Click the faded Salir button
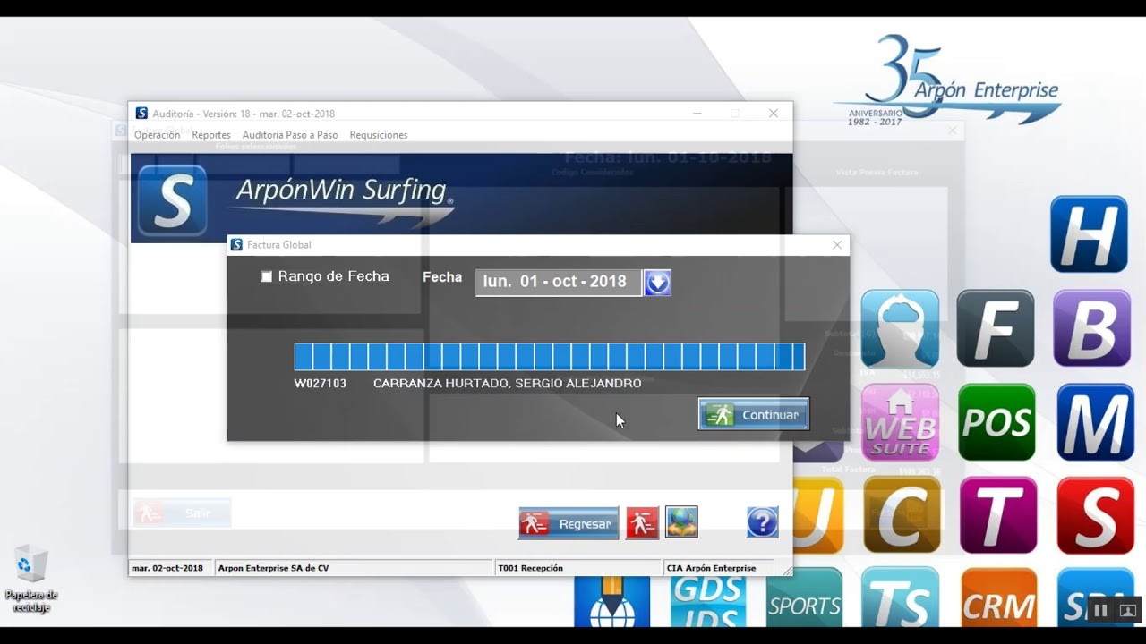Viewport: 1146px width, 644px height. [182, 513]
